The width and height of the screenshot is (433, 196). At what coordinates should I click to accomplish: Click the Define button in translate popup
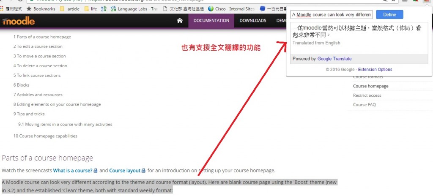[x=389, y=15]
